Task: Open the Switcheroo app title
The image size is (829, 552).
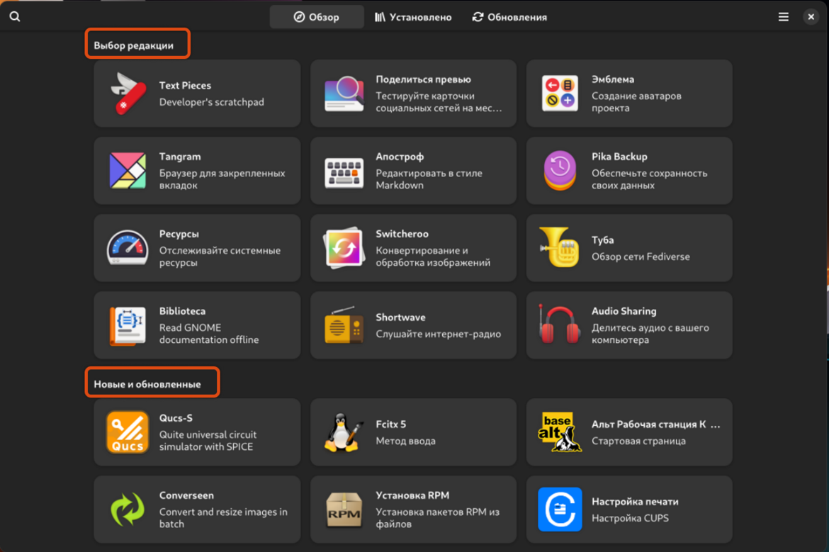Action: click(x=402, y=234)
